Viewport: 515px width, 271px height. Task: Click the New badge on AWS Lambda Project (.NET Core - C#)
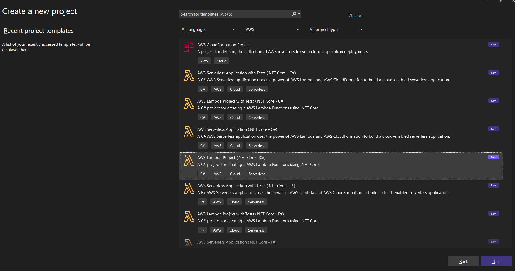494,157
